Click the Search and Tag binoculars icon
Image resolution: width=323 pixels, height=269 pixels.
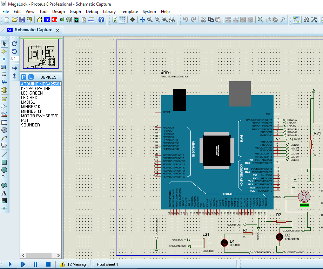tap(307, 20)
